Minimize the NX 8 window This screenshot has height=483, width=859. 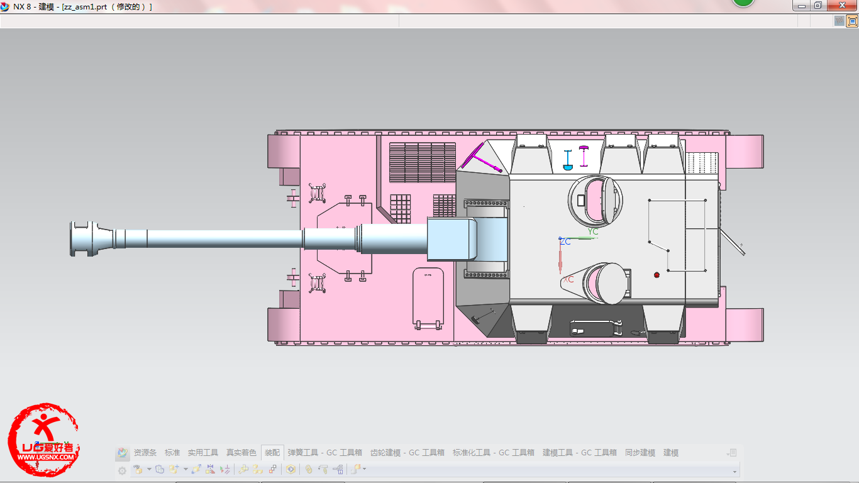coord(801,5)
